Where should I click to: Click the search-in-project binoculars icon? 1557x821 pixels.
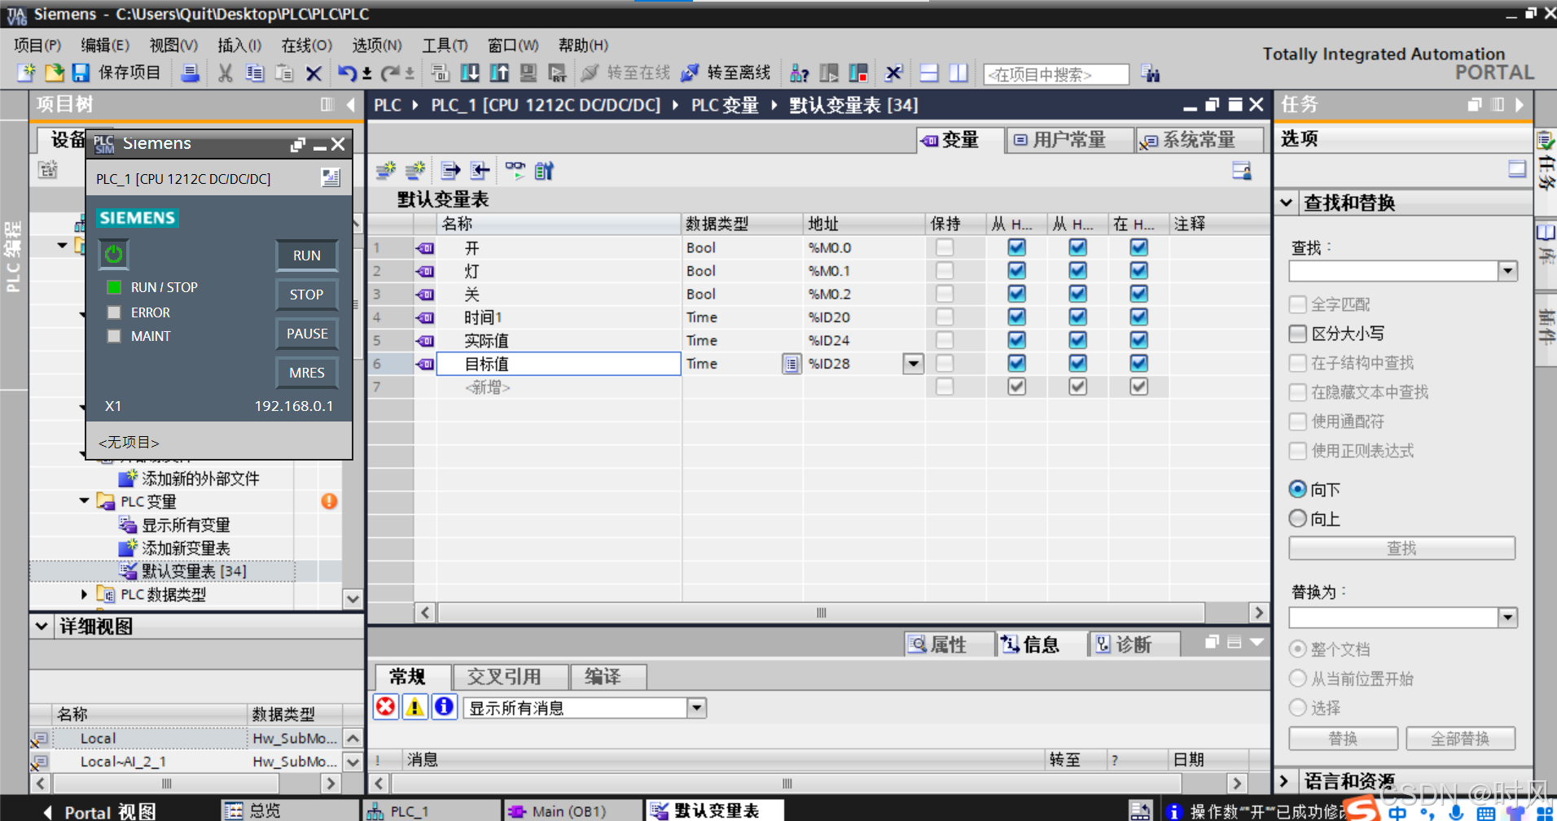(1151, 74)
